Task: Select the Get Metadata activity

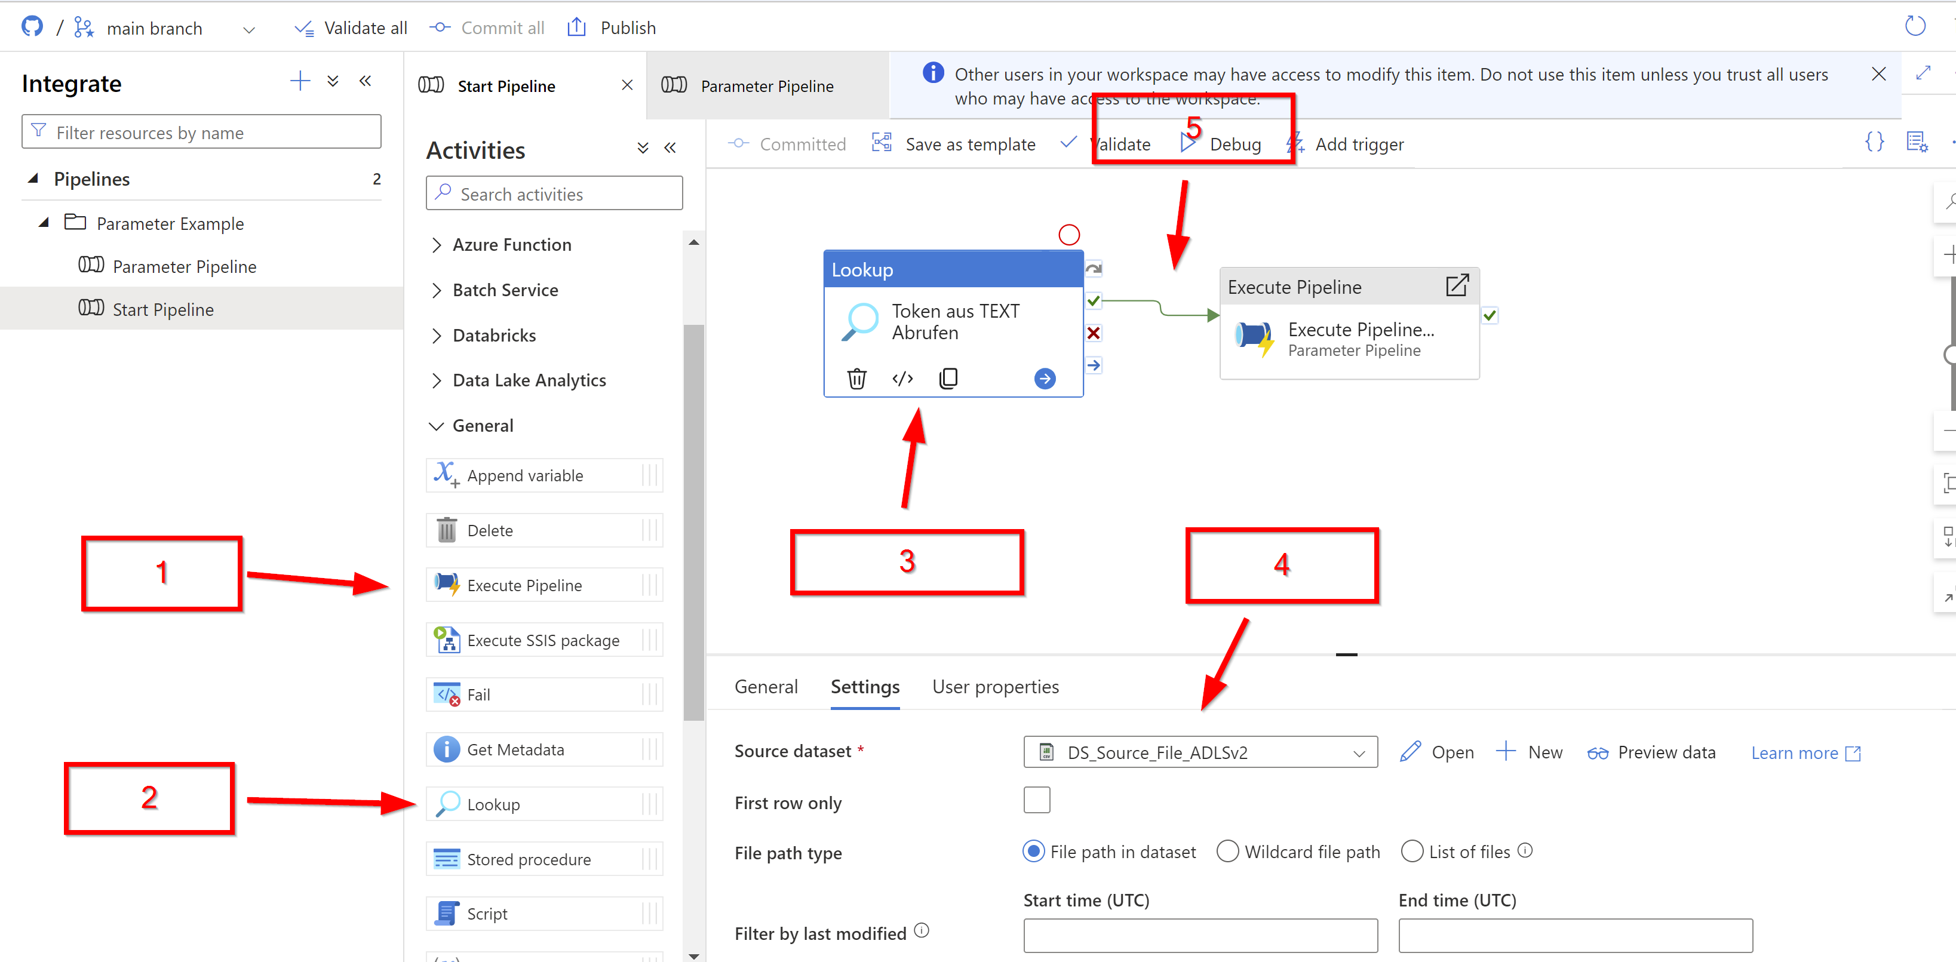Action: tap(543, 749)
